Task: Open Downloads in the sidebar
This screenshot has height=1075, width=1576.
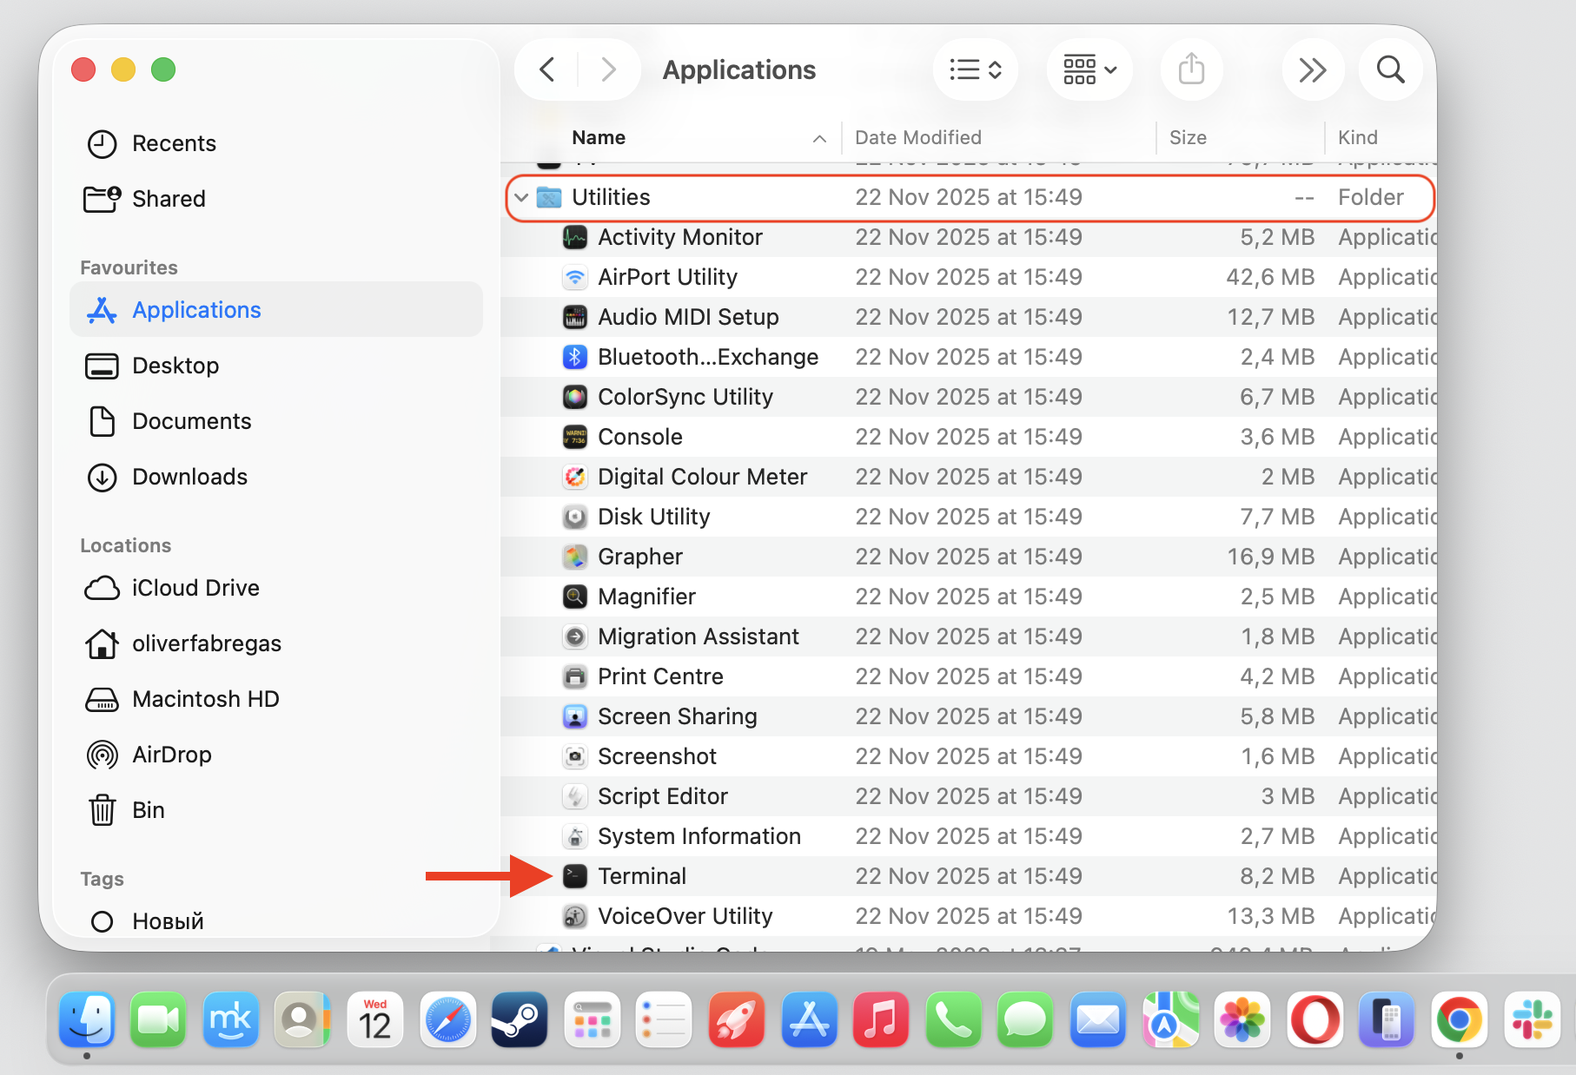Action: 275,477
